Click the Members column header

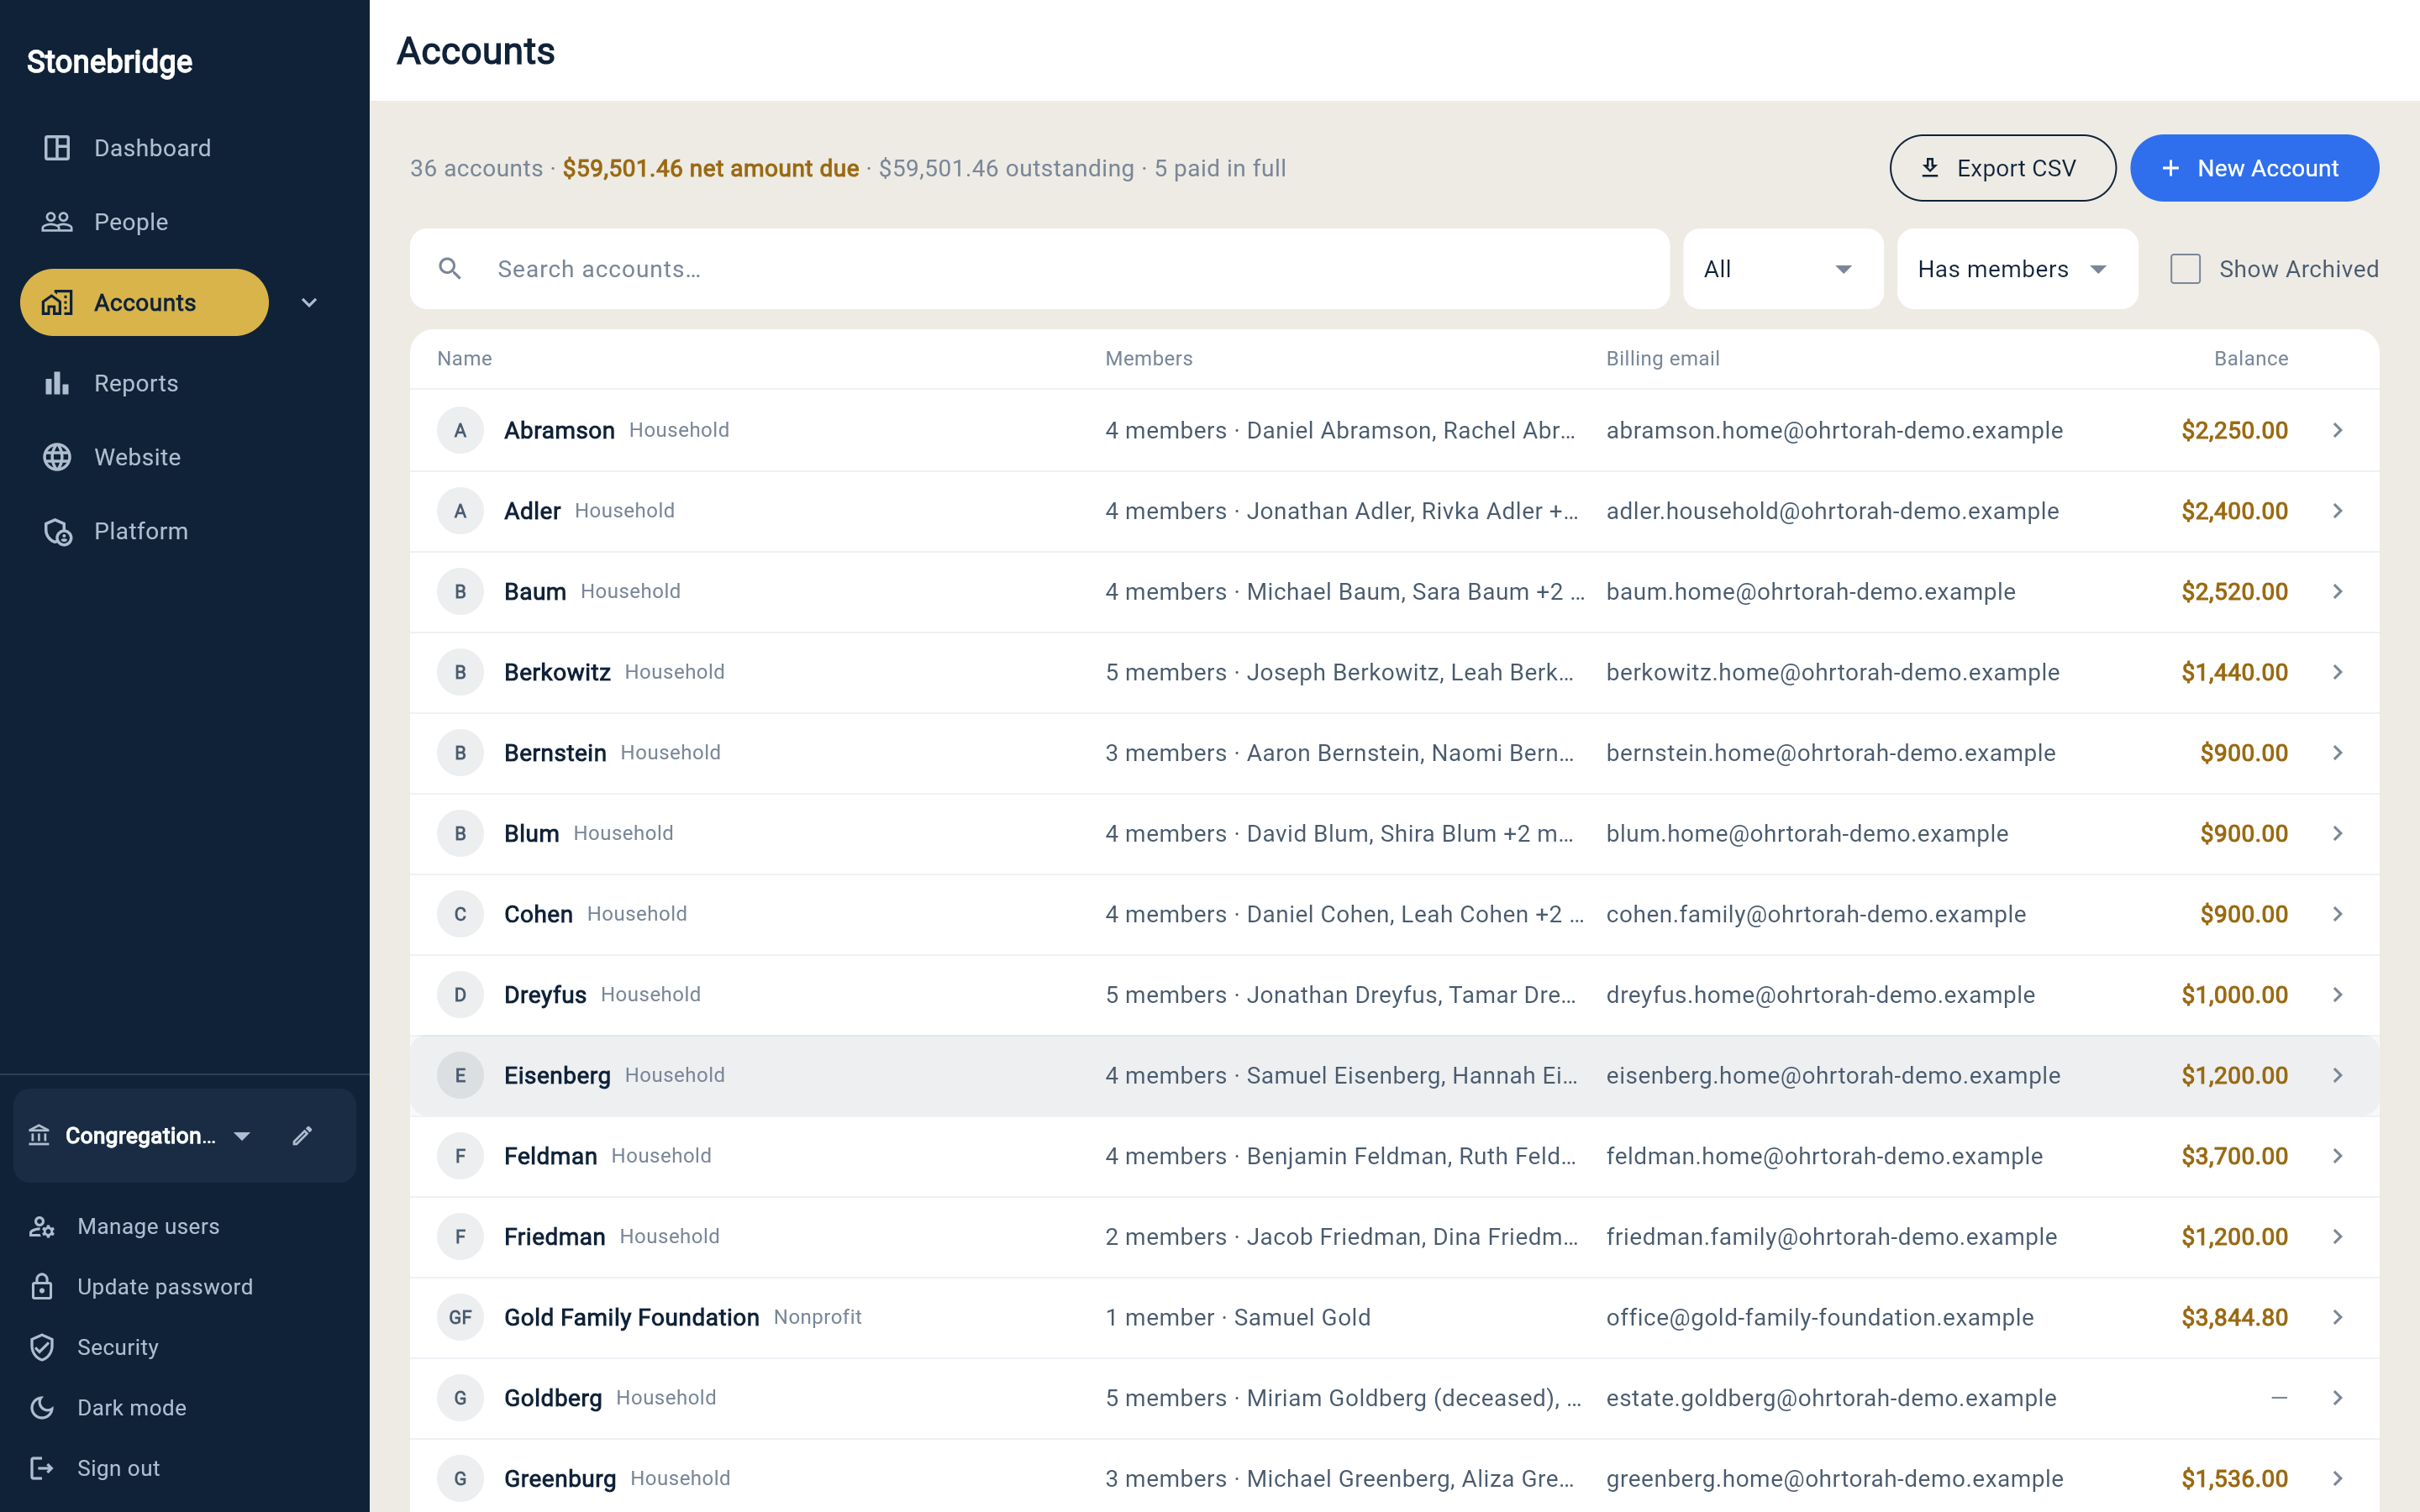[x=1148, y=358]
